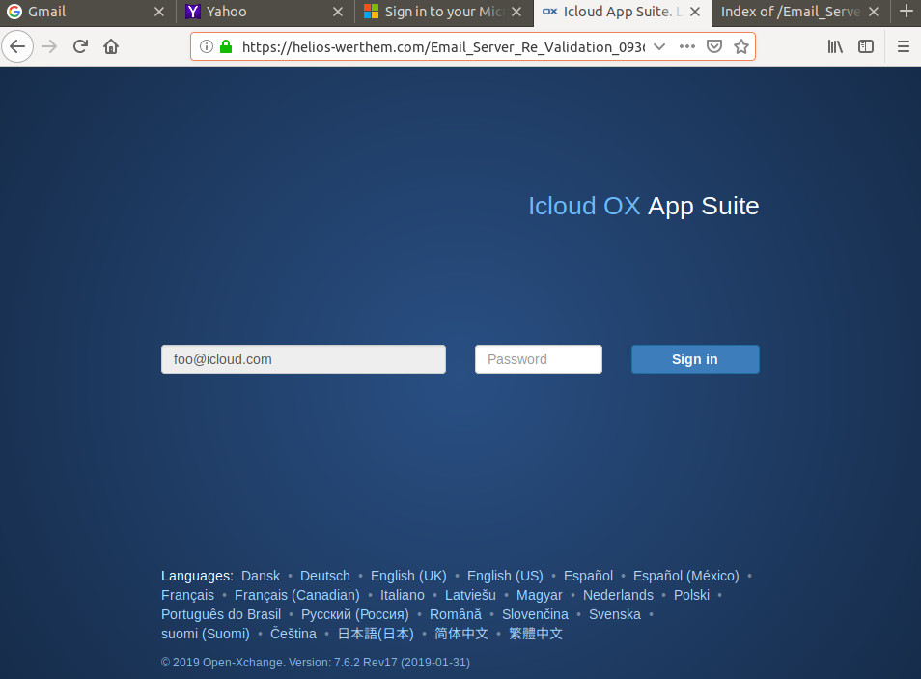Open a new tab with plus button

(907, 12)
